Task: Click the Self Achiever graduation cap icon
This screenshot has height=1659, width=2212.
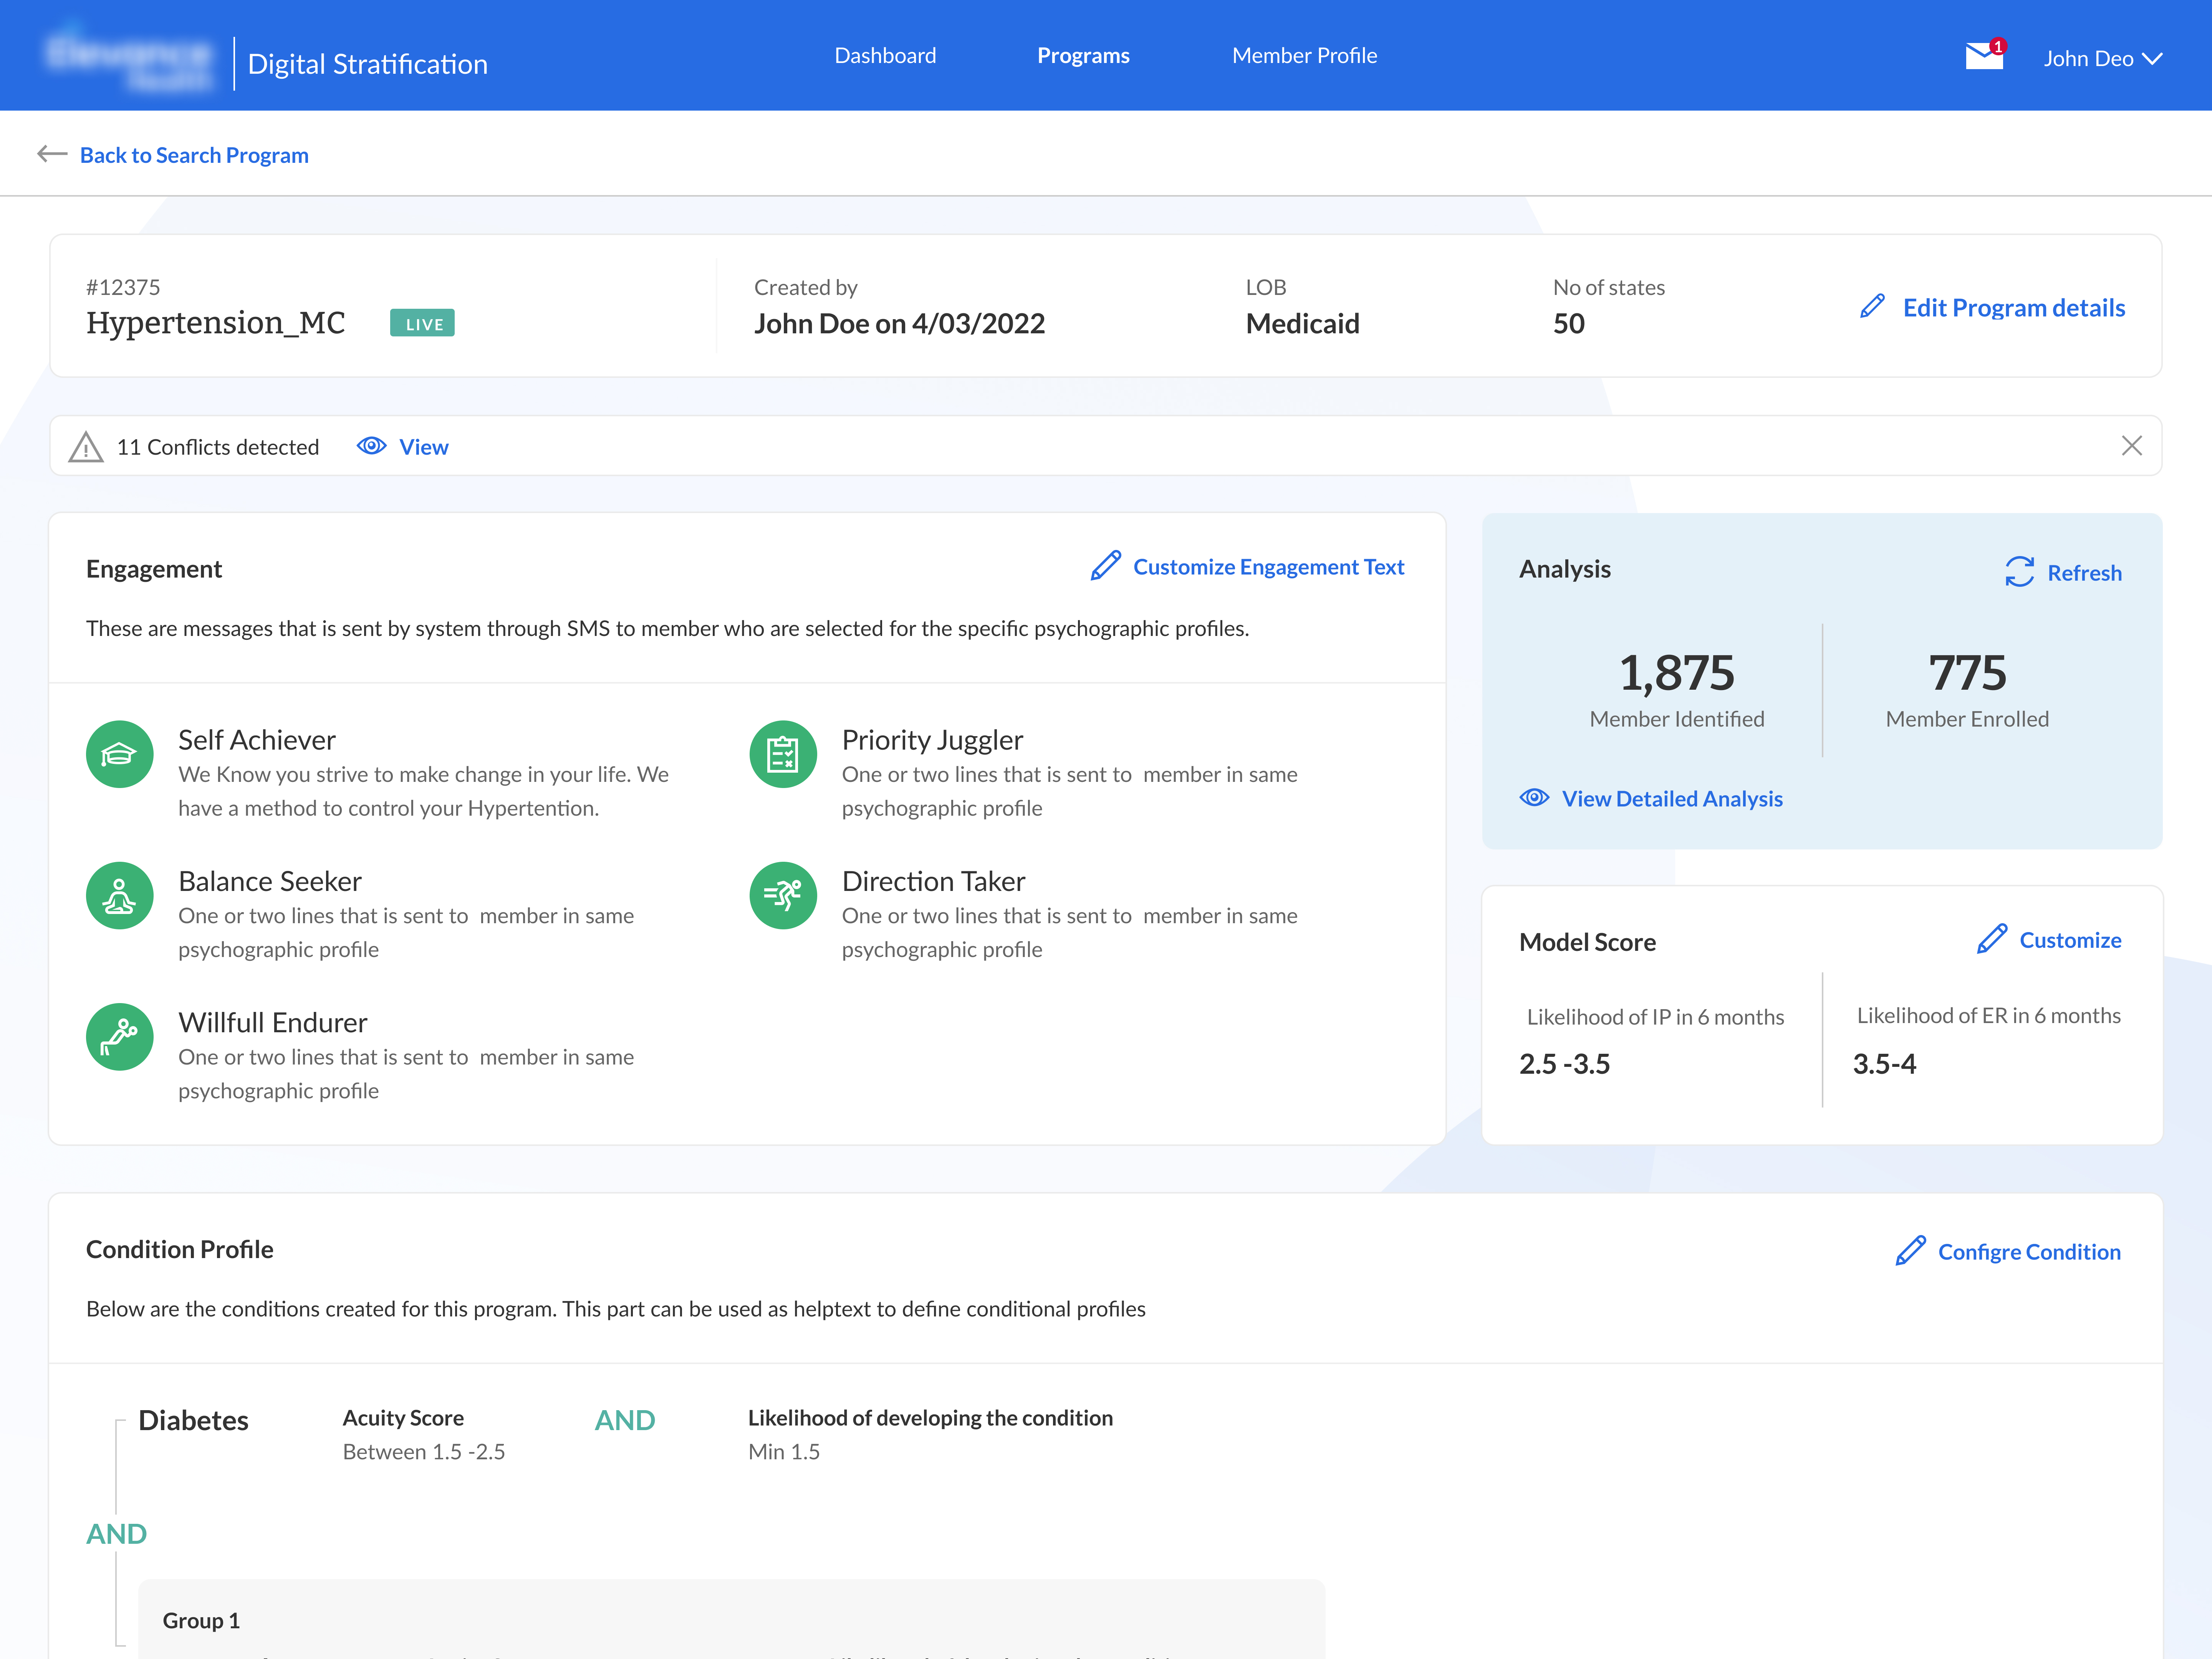Action: click(x=119, y=754)
